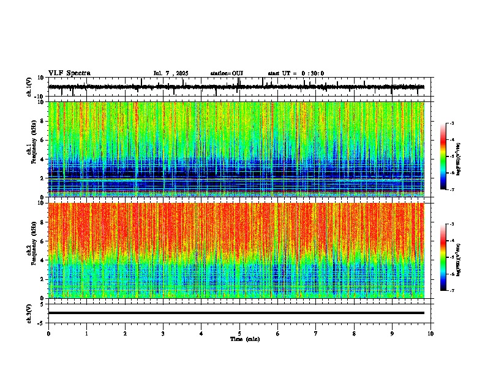Click time axis tick label '5'
Viewport: 485px width, 374px height.
point(239,334)
